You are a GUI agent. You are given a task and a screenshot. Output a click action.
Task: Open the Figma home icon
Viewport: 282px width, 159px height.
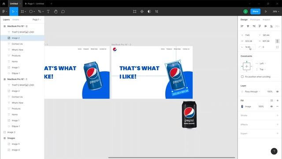tap(4, 4)
